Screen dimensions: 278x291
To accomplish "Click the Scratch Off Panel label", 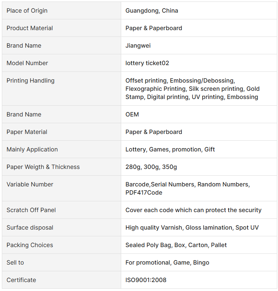I will (x=31, y=210).
